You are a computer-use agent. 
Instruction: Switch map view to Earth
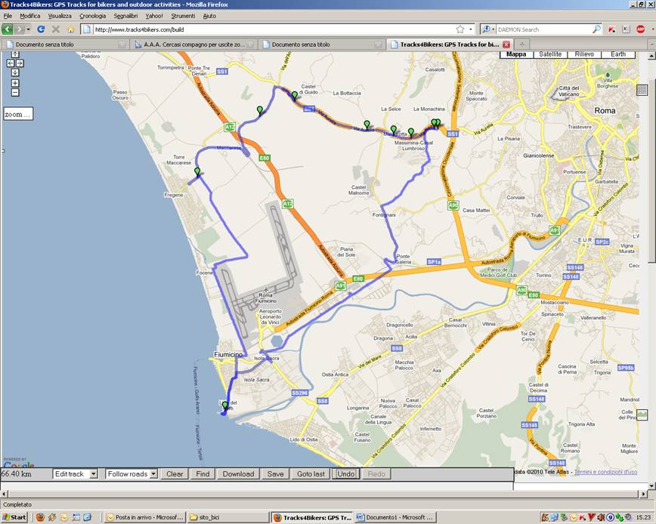(618, 54)
